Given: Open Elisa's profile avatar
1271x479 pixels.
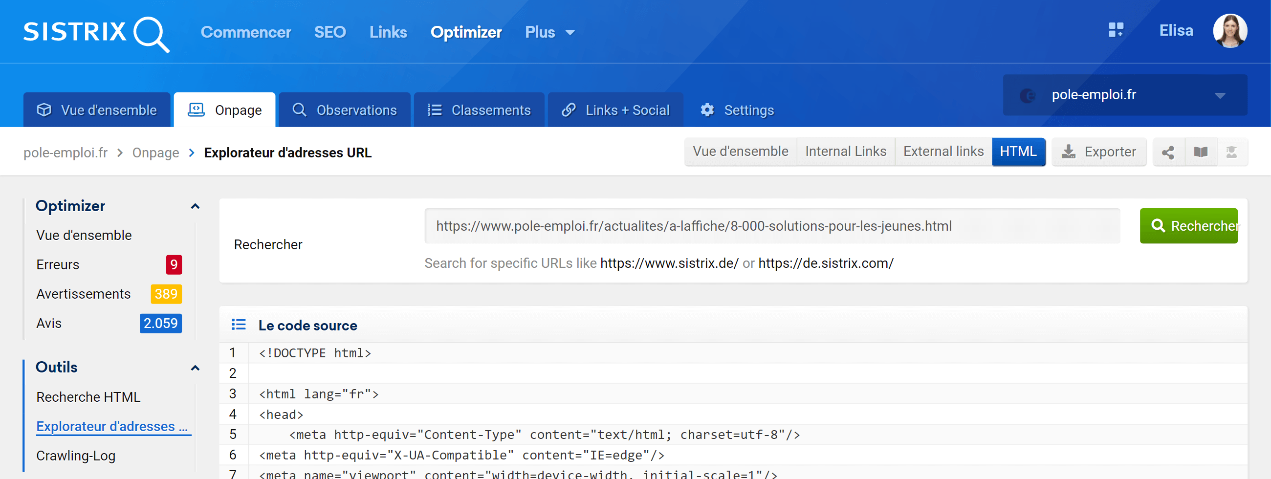Looking at the screenshot, I should point(1229,31).
